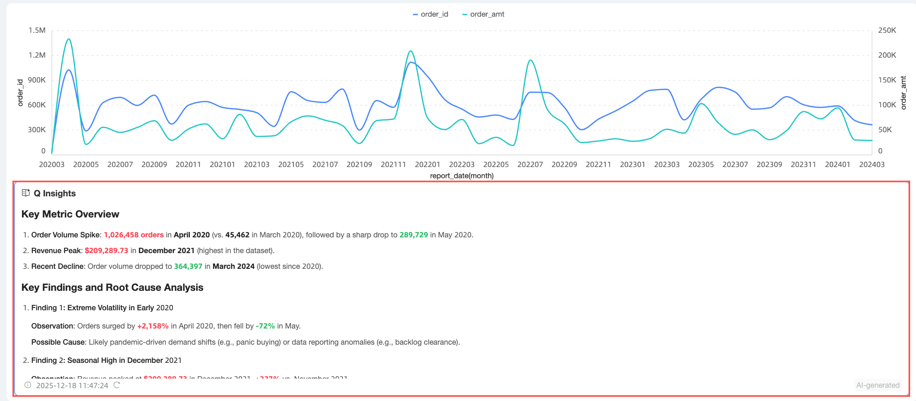The image size is (916, 401).
Task: Click the 2025-12-18 11:47:24 timestamp
Action: (x=72, y=386)
